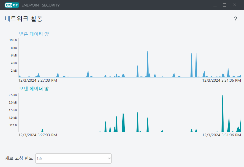Click the 네트워크 활동 page title
Screen dimensions: 244x167
point(23,19)
